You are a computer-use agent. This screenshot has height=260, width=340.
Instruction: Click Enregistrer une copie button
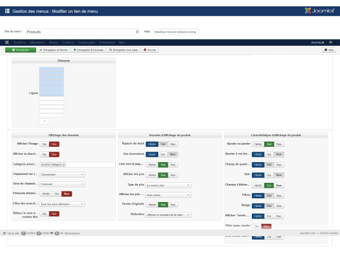point(123,50)
